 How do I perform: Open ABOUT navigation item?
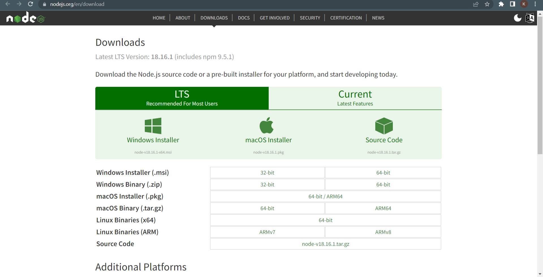coord(183,18)
